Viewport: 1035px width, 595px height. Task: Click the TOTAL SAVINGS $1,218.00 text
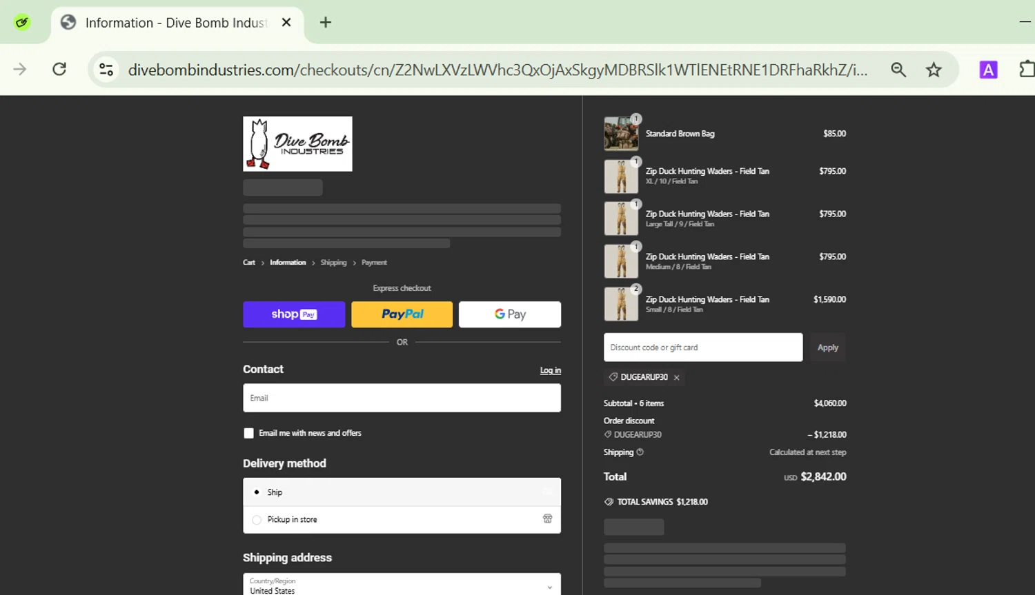pos(662,502)
